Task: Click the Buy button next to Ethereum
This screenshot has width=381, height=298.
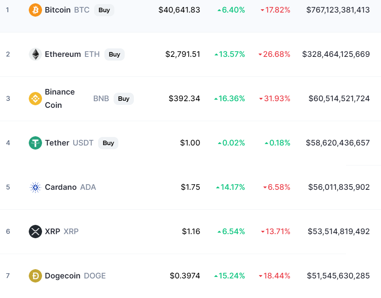Action: pyautogui.click(x=114, y=54)
